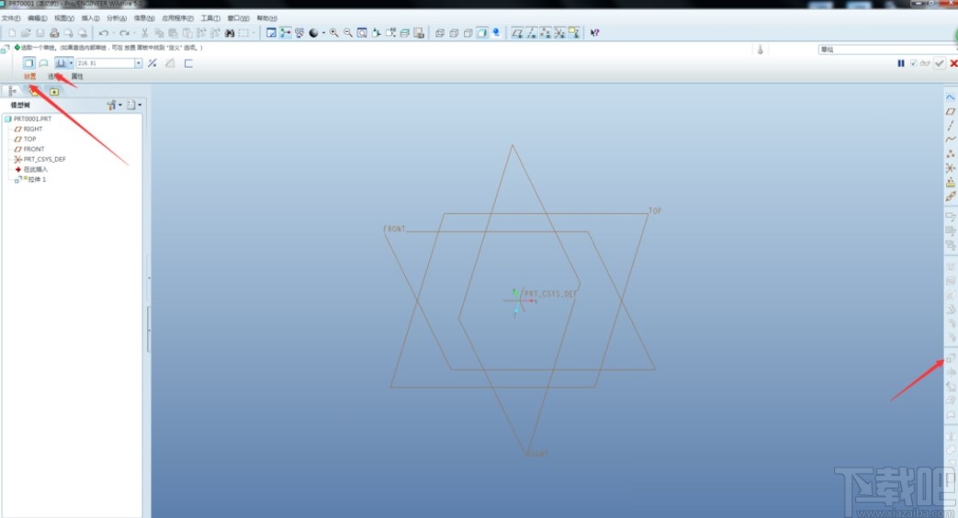Select the extrude as surface icon

(x=43, y=63)
